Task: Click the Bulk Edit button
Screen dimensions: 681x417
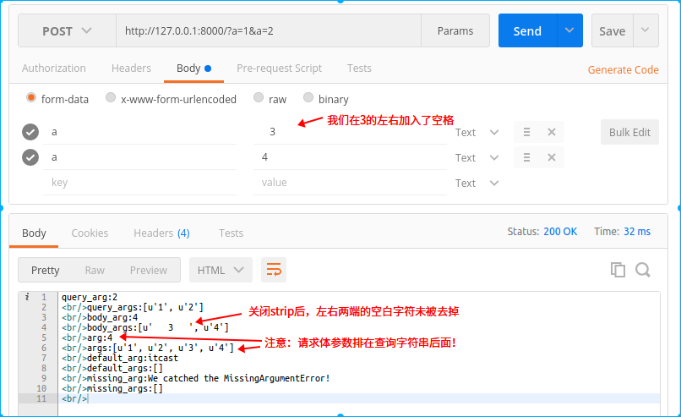Action: tap(629, 132)
